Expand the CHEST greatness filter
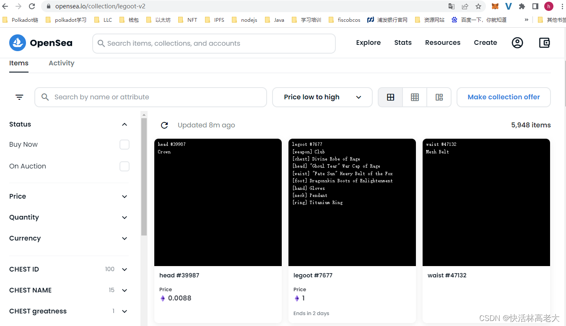Screen dimensions: 566x326 pos(125,311)
